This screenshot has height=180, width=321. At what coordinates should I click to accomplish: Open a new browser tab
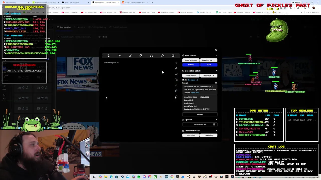152,2
